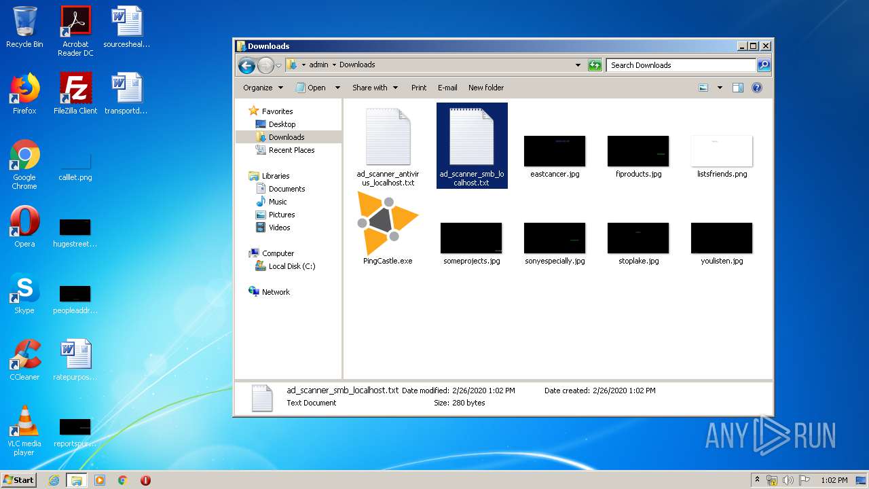The image size is (869, 489).
Task: Open the views more options arrow
Action: click(720, 88)
